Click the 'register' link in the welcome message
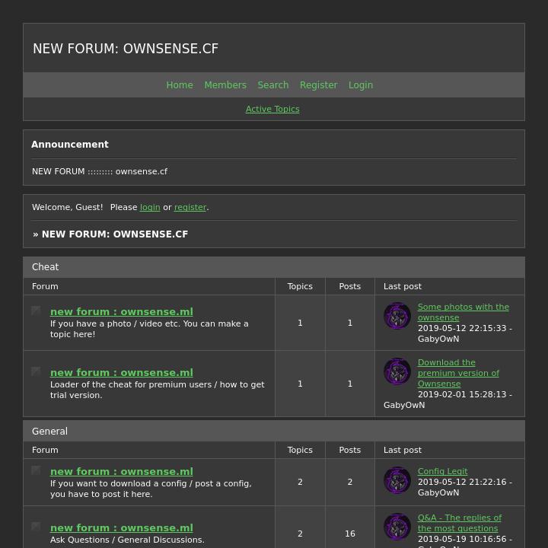This screenshot has height=548, width=548. pyautogui.click(x=190, y=207)
